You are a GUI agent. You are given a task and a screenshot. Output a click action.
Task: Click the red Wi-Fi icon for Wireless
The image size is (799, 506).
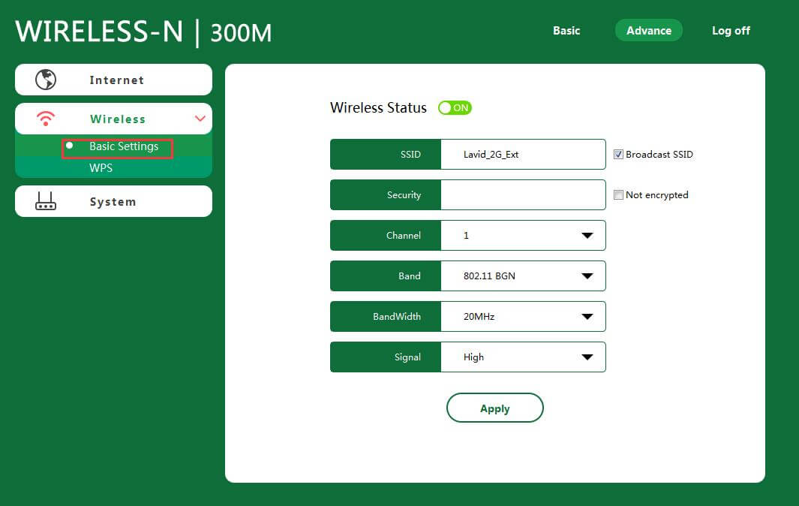click(46, 119)
